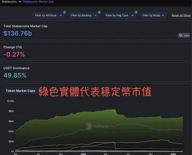Click the 49.85% USDT dominance value

click(15, 75)
